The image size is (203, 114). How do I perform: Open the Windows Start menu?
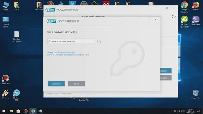coord(3,111)
